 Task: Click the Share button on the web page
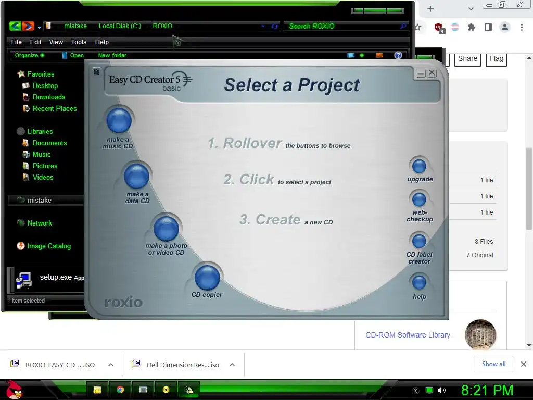pyautogui.click(x=467, y=59)
